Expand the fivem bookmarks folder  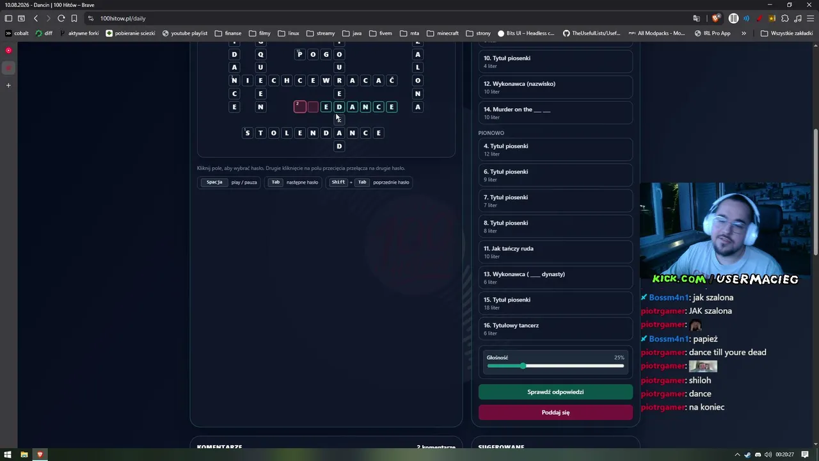click(x=381, y=33)
